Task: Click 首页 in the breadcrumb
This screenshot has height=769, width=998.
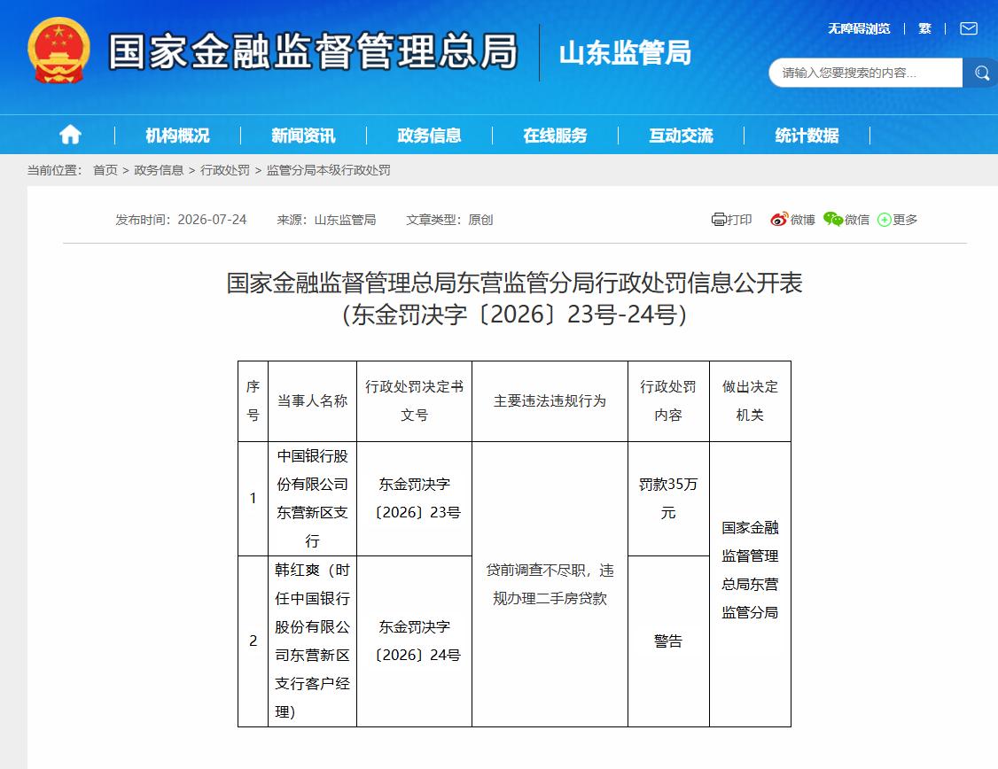Action: pos(105,170)
